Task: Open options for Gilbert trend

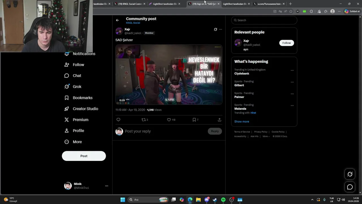Action: coord(292,82)
